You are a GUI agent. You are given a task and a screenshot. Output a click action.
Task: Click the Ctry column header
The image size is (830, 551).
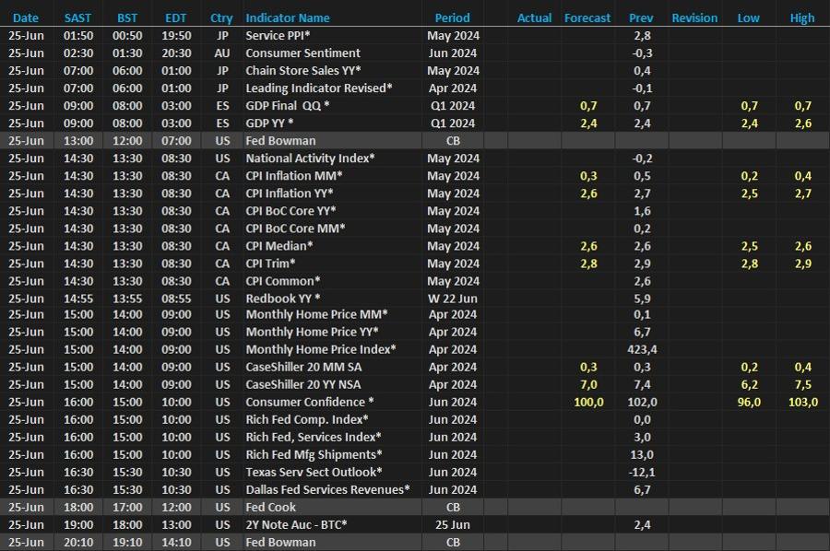coord(221,18)
